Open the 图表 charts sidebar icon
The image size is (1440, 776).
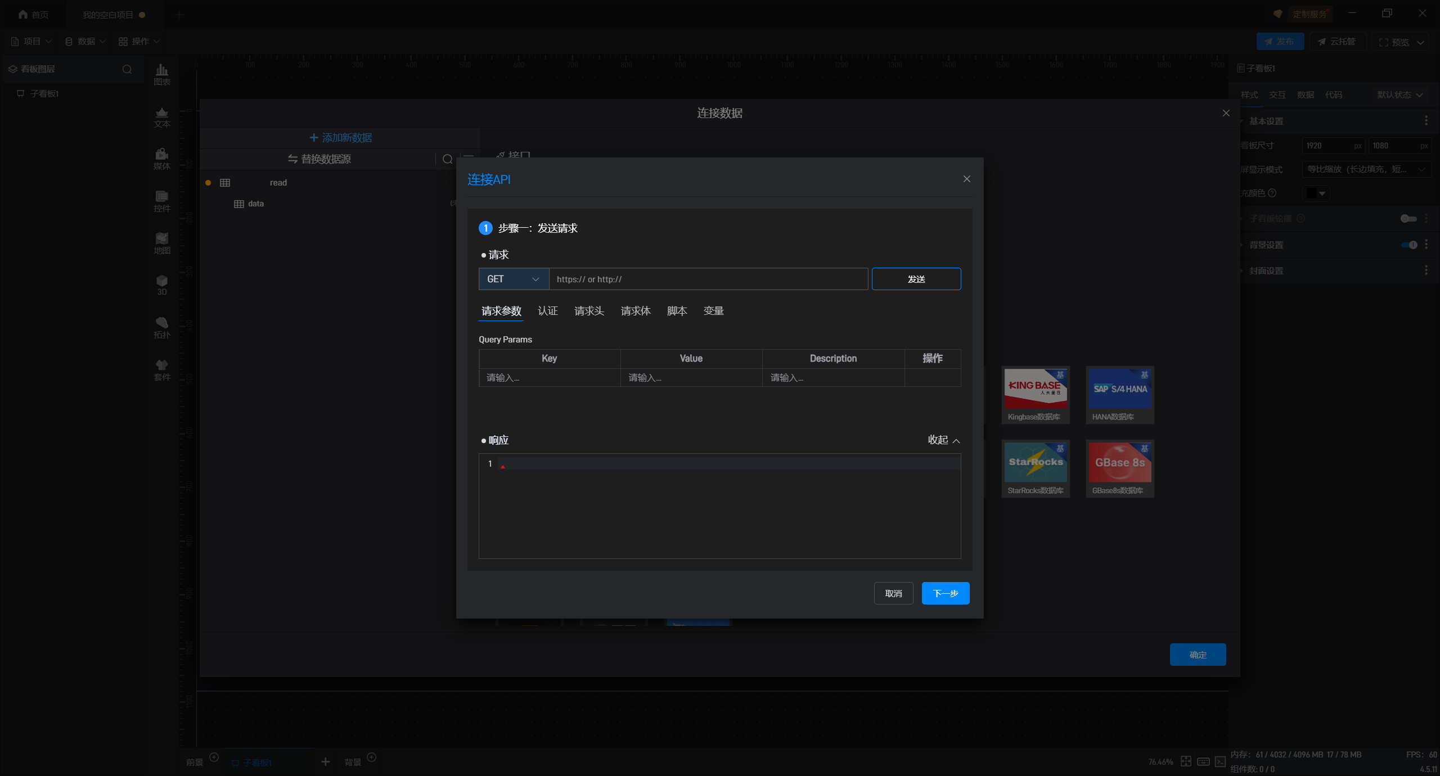(x=162, y=74)
